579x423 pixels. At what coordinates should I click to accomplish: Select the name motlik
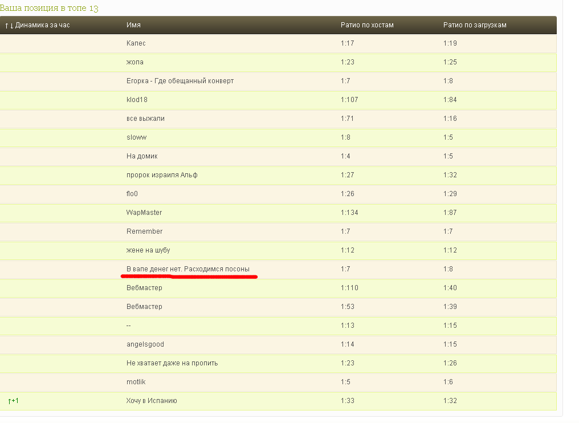coord(136,383)
